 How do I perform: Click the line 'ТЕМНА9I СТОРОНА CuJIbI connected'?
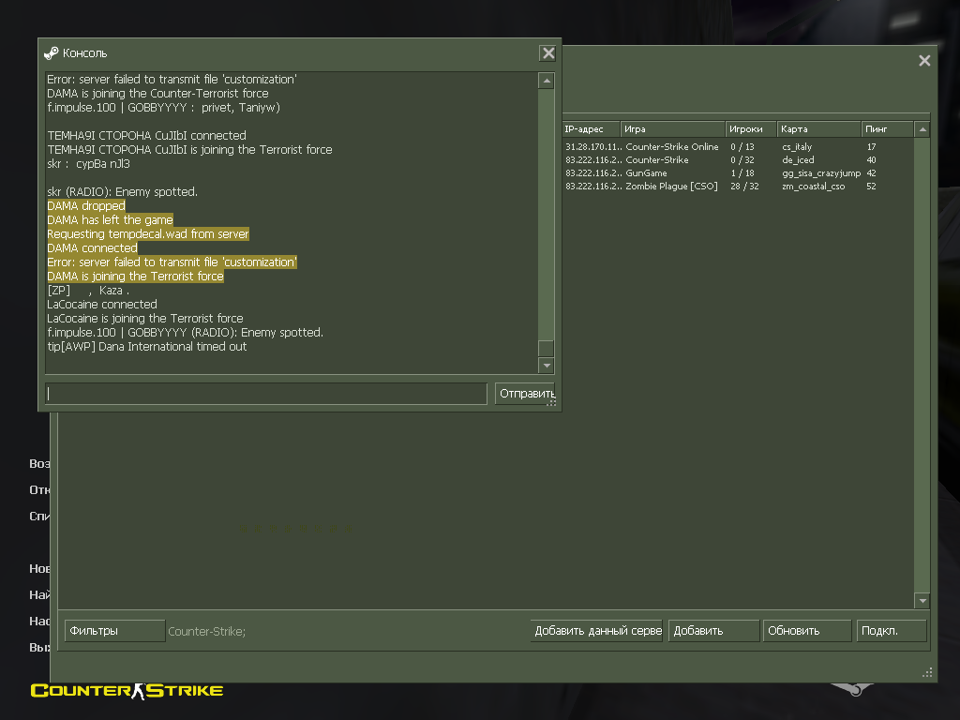coord(147,136)
